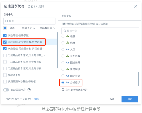The image size is (142, 113).
Task: Click the Aa text icon beside 大区
Action: [67, 49]
